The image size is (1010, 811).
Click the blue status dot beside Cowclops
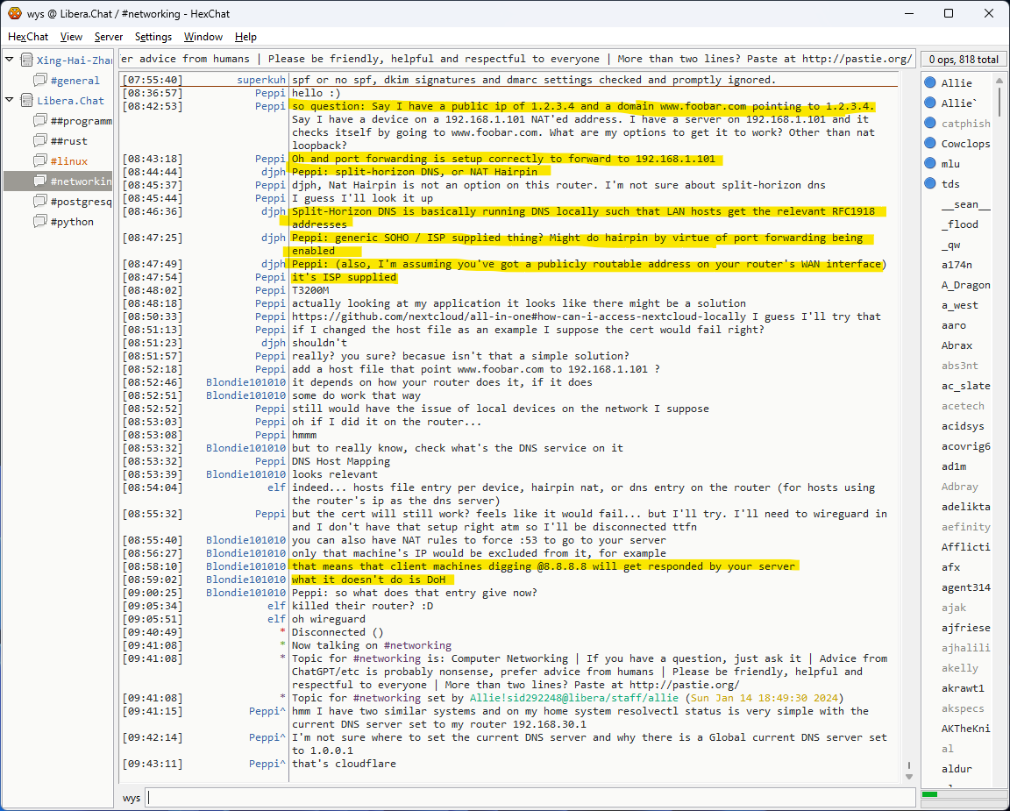930,144
